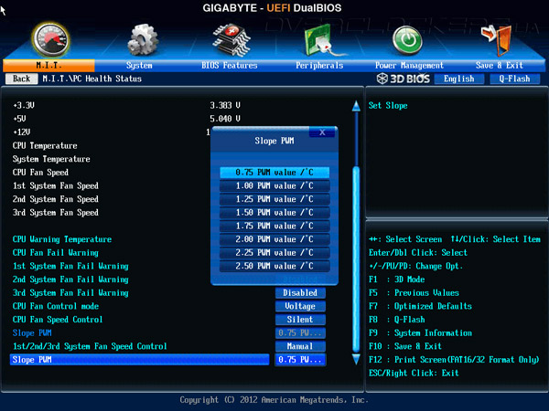Open highlighted Slope PWM 0.75 value box

pos(300,360)
